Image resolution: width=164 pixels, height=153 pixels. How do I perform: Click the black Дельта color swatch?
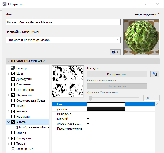pyautogui.click(x=106, y=109)
